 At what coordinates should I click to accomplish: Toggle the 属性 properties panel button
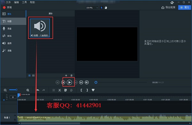point(185,7)
